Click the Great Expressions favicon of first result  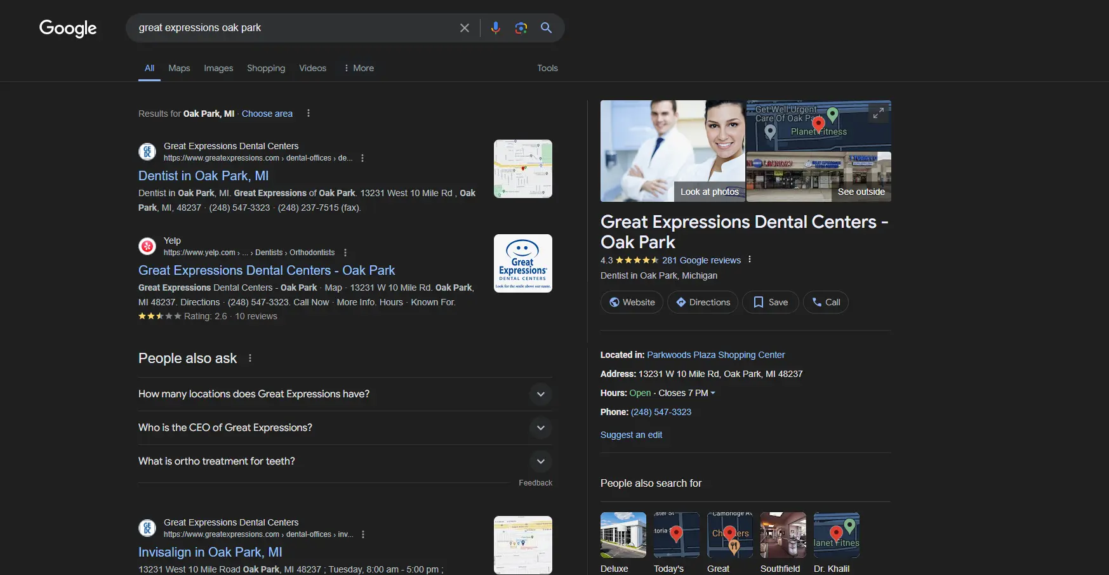147,152
